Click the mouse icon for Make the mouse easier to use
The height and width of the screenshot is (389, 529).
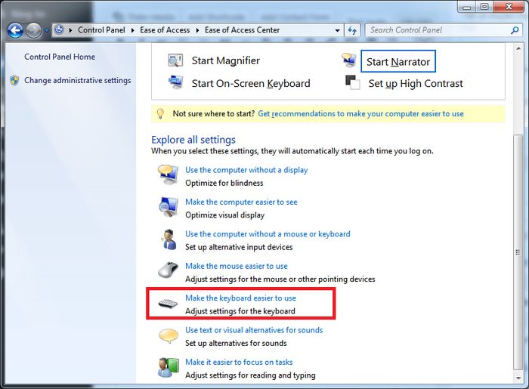tap(168, 271)
